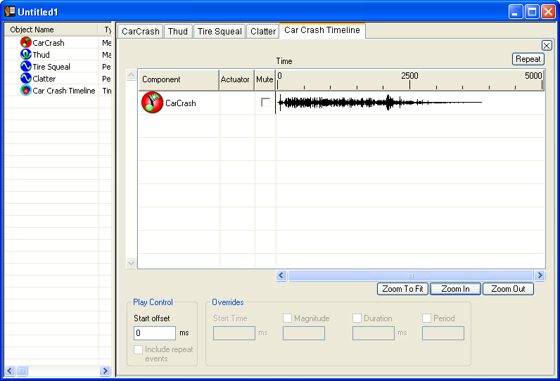560x381 pixels.
Task: Click the Thud effect icon in object list
Action: 26,54
